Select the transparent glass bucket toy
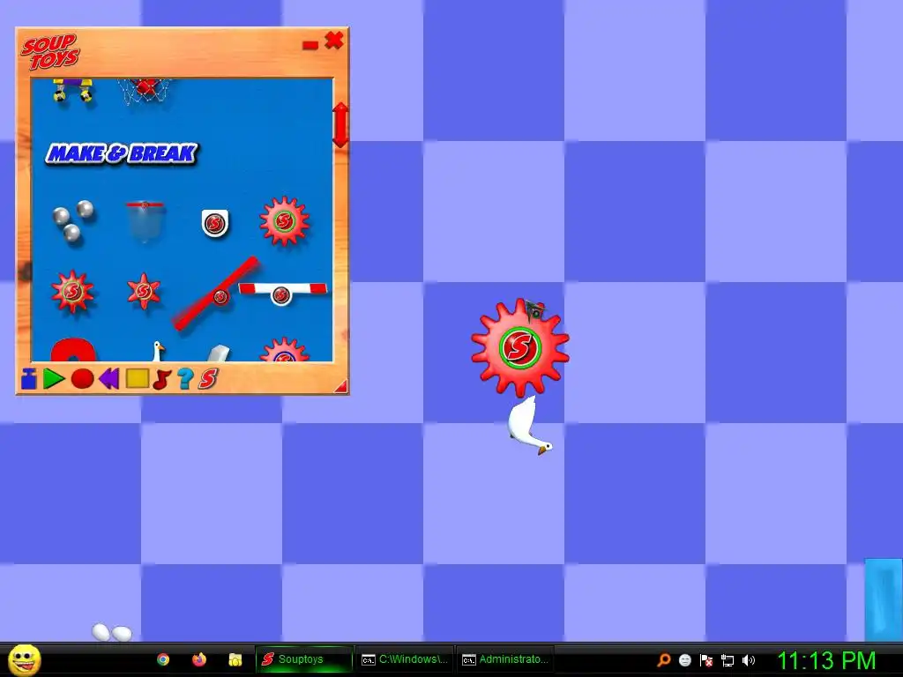This screenshot has height=677, width=903. 146,221
